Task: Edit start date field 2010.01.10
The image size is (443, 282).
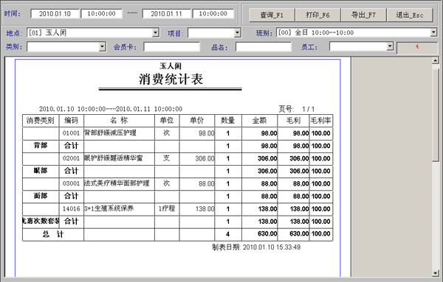Action: [55, 13]
